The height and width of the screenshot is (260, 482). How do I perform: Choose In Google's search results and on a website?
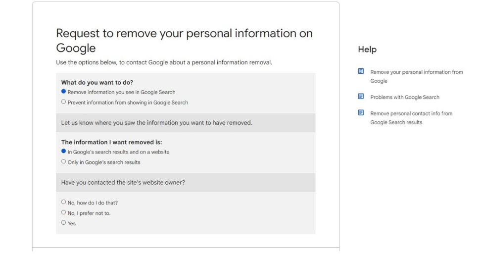64,151
